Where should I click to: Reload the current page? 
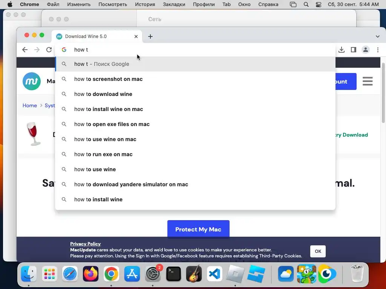pos(49,50)
